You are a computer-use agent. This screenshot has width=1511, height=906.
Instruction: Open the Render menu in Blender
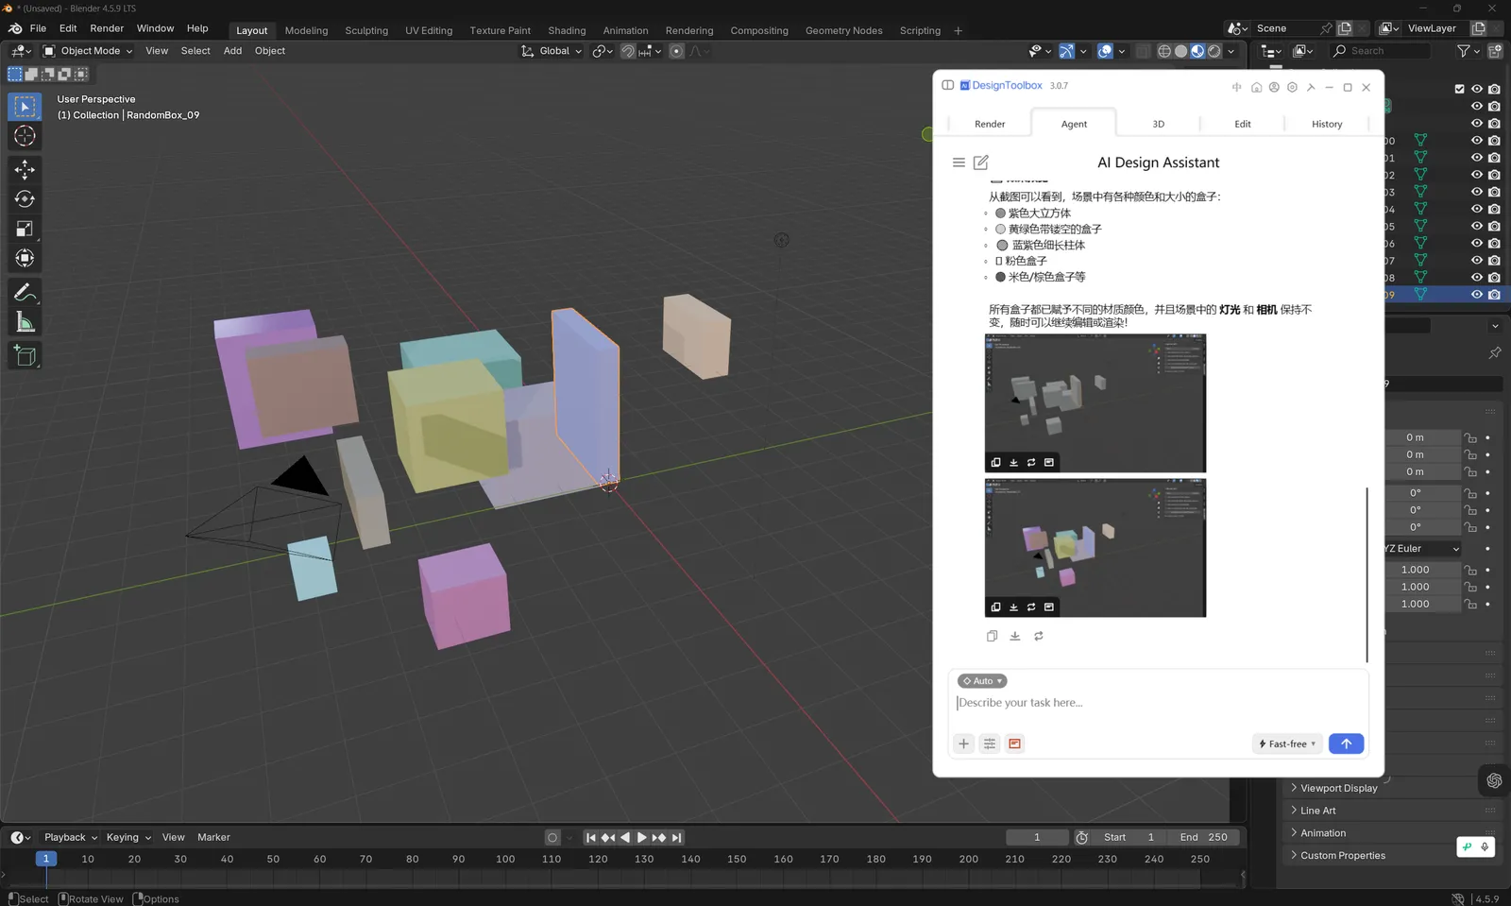click(107, 28)
